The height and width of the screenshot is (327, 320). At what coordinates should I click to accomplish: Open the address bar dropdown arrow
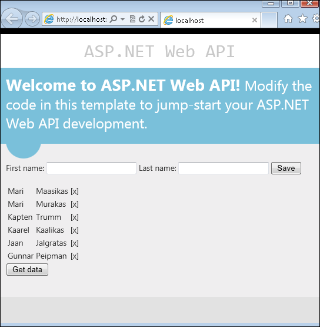coord(122,19)
